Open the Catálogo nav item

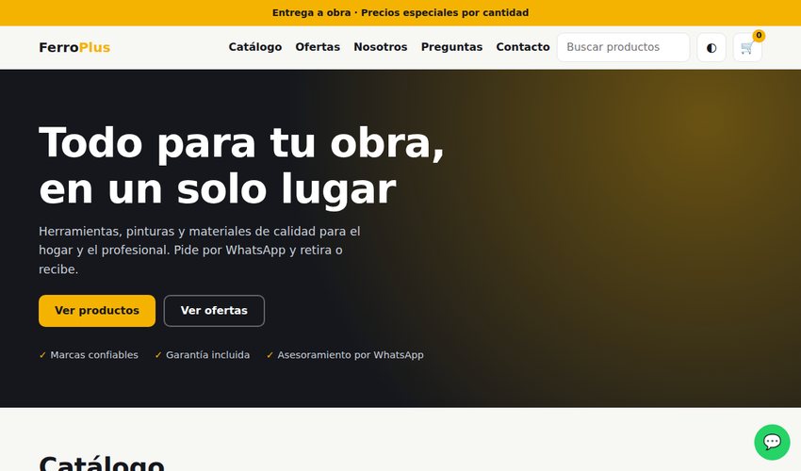(x=255, y=47)
